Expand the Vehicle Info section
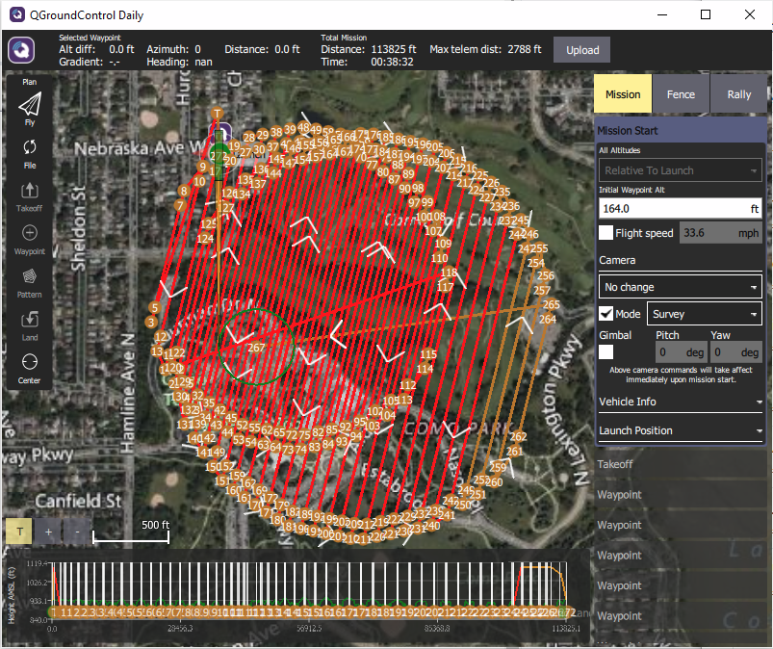The image size is (773, 649). point(681,402)
